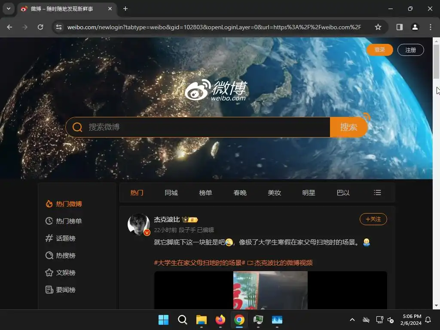The height and width of the screenshot is (330, 440).
Task: Reload the Weibo page
Action: (40, 27)
